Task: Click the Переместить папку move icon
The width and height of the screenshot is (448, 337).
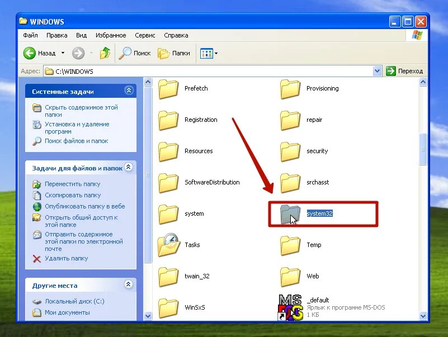Action: click(x=36, y=184)
